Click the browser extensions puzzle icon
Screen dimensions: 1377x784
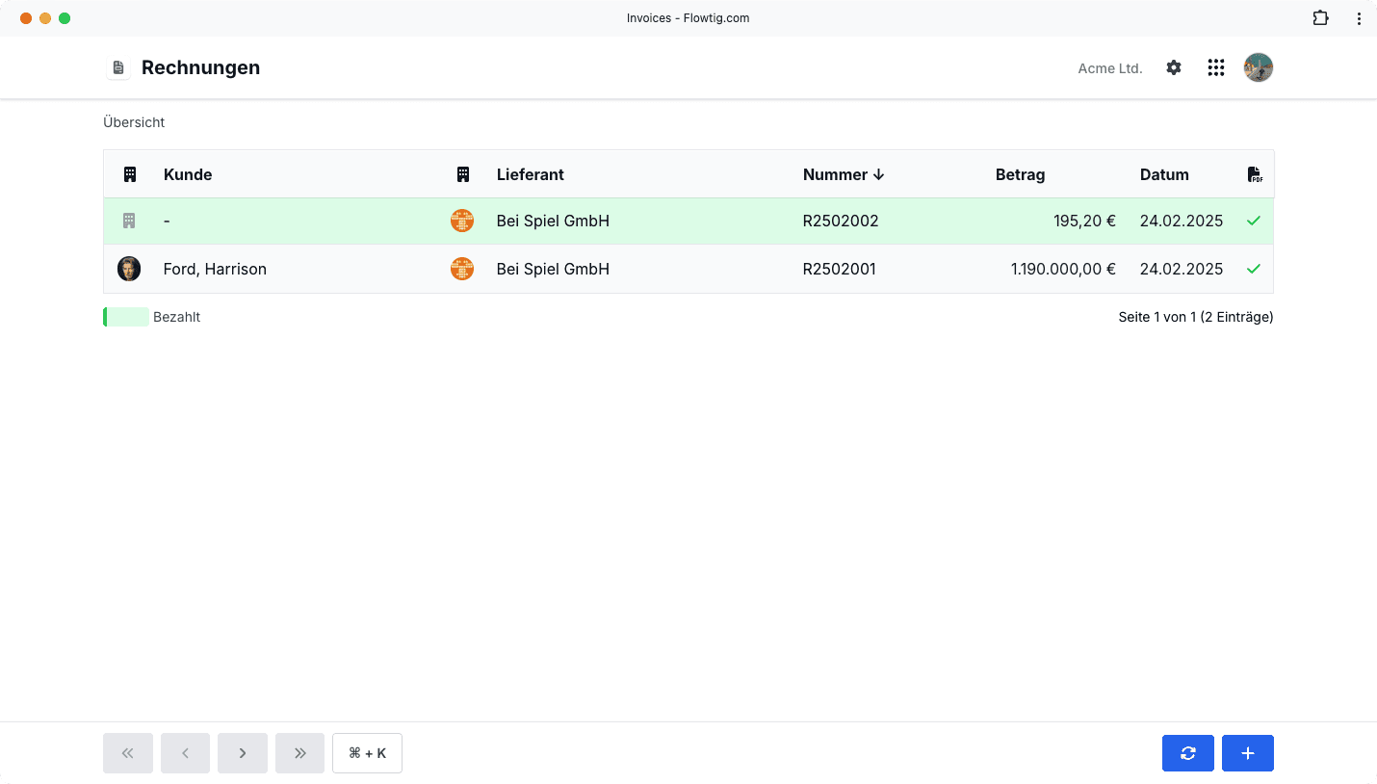(1320, 18)
